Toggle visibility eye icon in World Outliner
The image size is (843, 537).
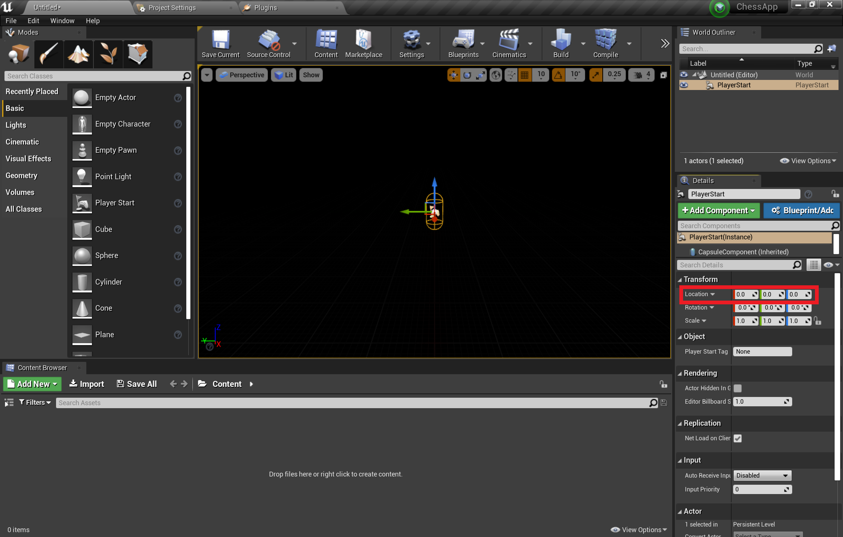click(684, 85)
